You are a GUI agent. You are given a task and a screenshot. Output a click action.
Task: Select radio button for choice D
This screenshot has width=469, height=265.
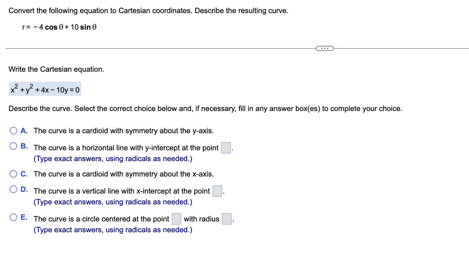point(13,188)
